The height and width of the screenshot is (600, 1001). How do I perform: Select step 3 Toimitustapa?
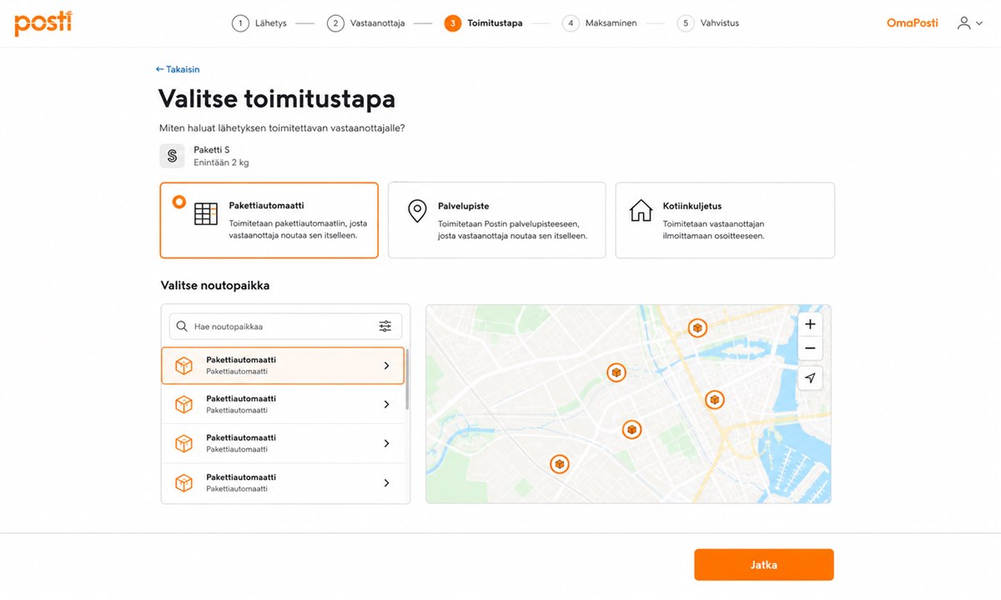[x=484, y=23]
